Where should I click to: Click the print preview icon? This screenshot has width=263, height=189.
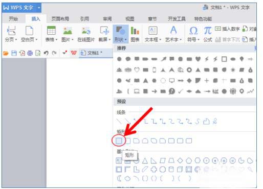coord(38,53)
